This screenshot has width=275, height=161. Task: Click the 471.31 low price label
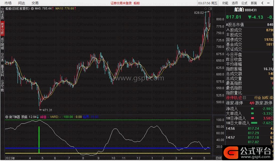click(x=47, y=110)
